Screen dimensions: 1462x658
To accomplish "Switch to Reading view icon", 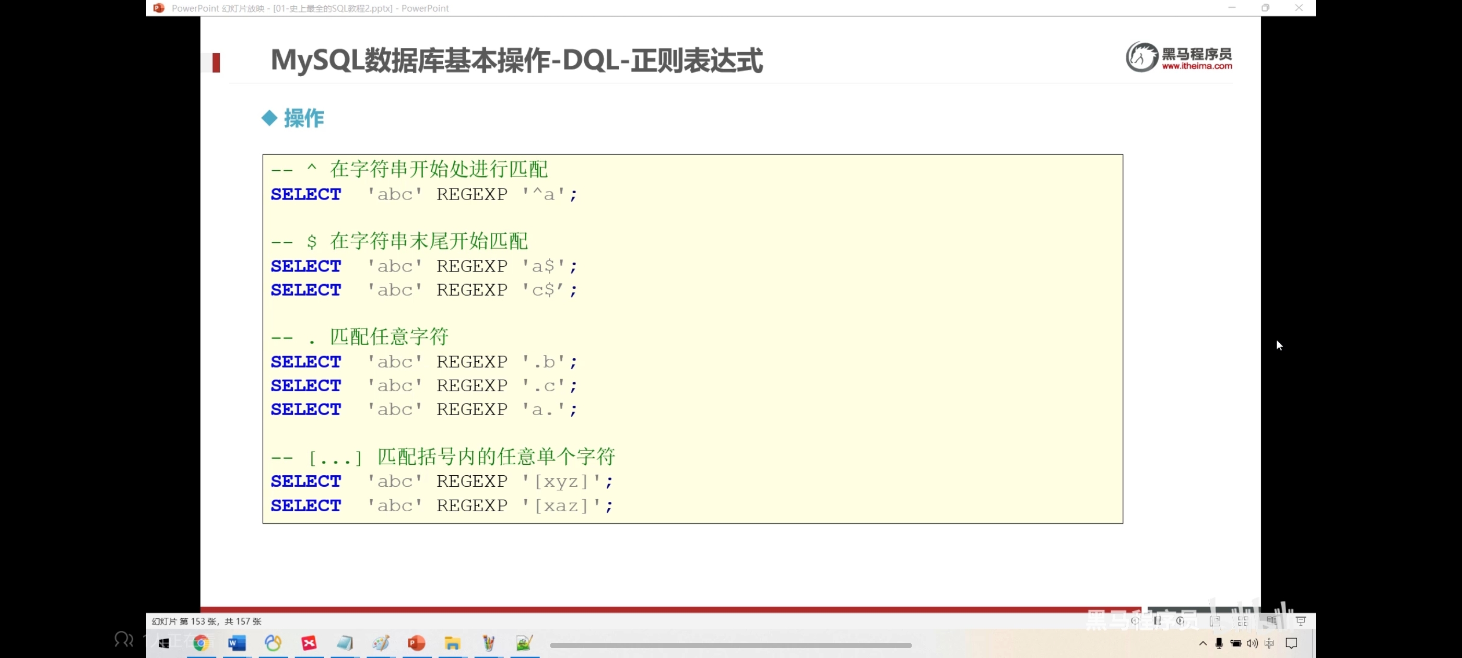I will pyautogui.click(x=1272, y=621).
